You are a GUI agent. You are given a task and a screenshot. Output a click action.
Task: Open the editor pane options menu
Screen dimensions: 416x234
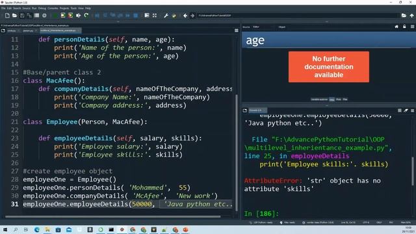(x=237, y=31)
